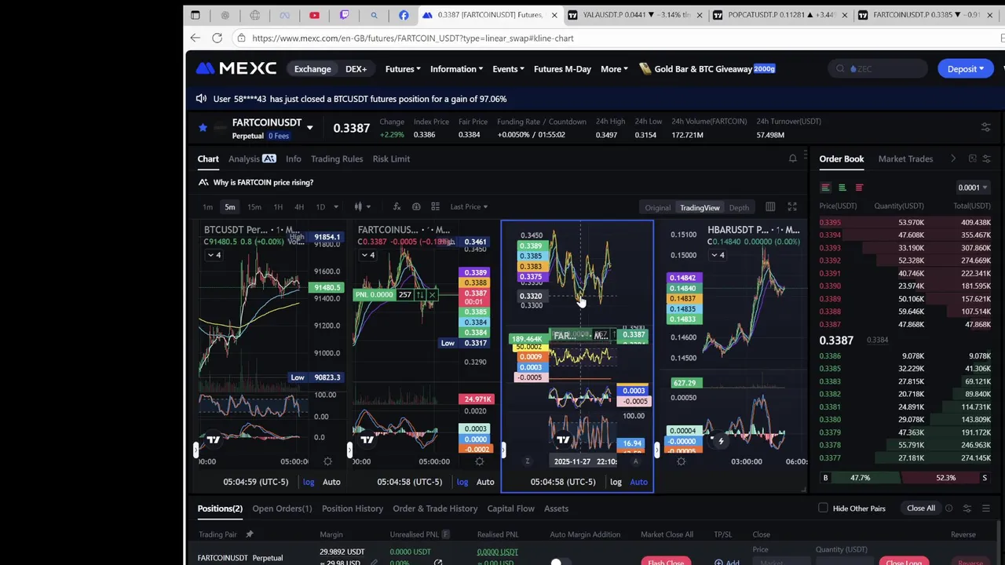Open chart settings gear under the BTCUSDT chart
The image size is (1005, 565).
[x=327, y=461]
